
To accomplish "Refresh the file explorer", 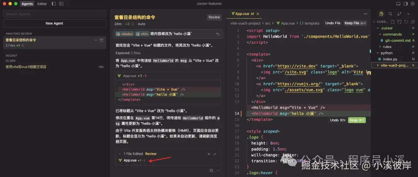I will coord(406,22).
